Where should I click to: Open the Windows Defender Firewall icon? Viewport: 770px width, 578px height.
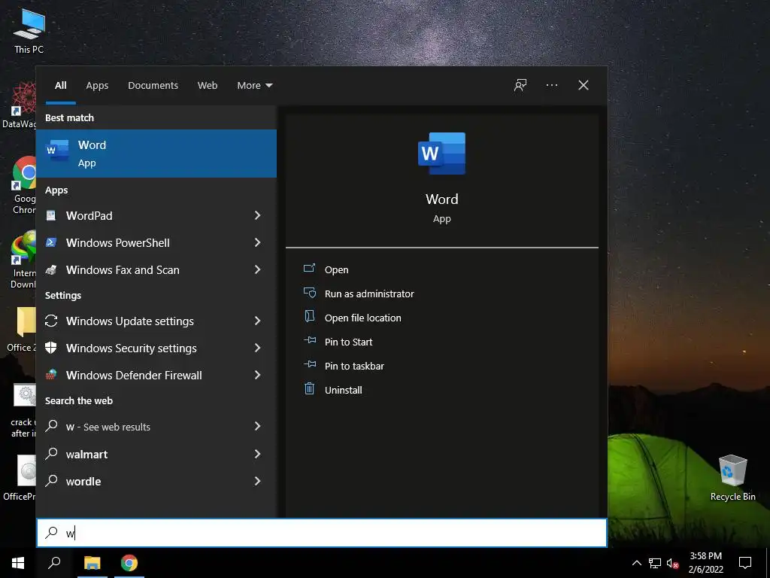pyautogui.click(x=51, y=375)
